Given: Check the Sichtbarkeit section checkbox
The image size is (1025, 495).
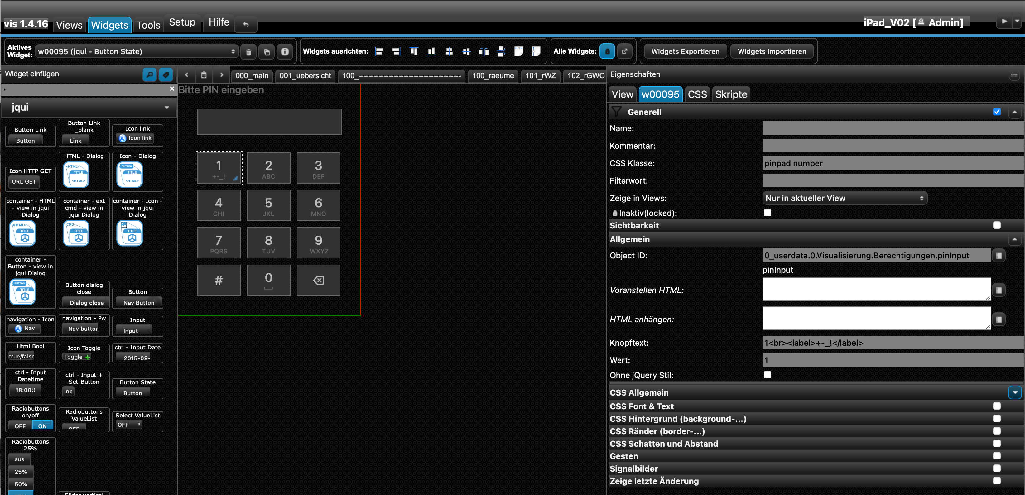Looking at the screenshot, I should (x=996, y=225).
